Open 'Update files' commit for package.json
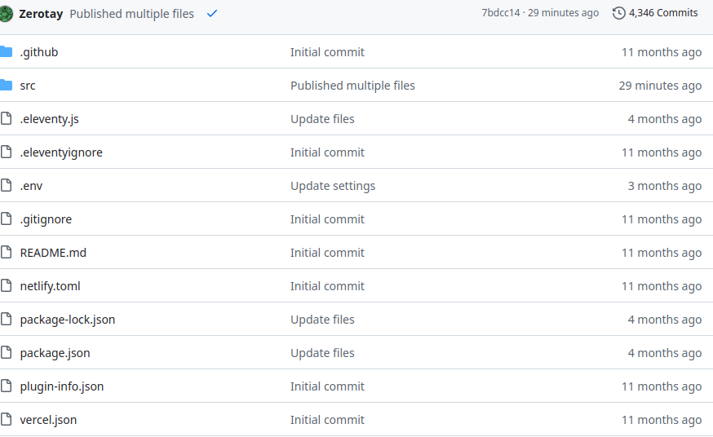Image resolution: width=713 pixels, height=437 pixels. [x=322, y=353]
